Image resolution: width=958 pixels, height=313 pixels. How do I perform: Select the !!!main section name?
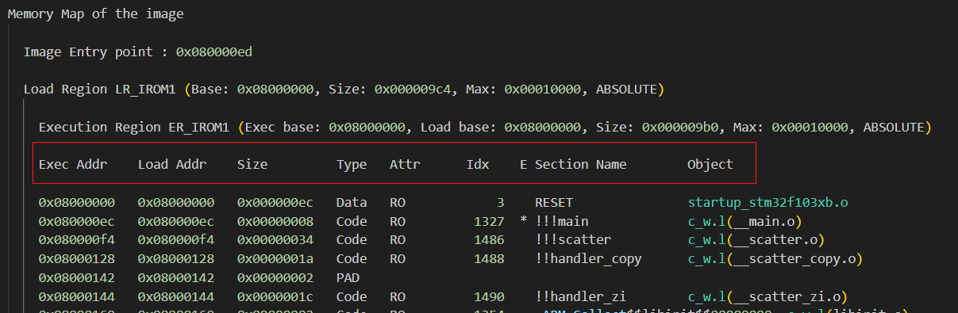(562, 221)
